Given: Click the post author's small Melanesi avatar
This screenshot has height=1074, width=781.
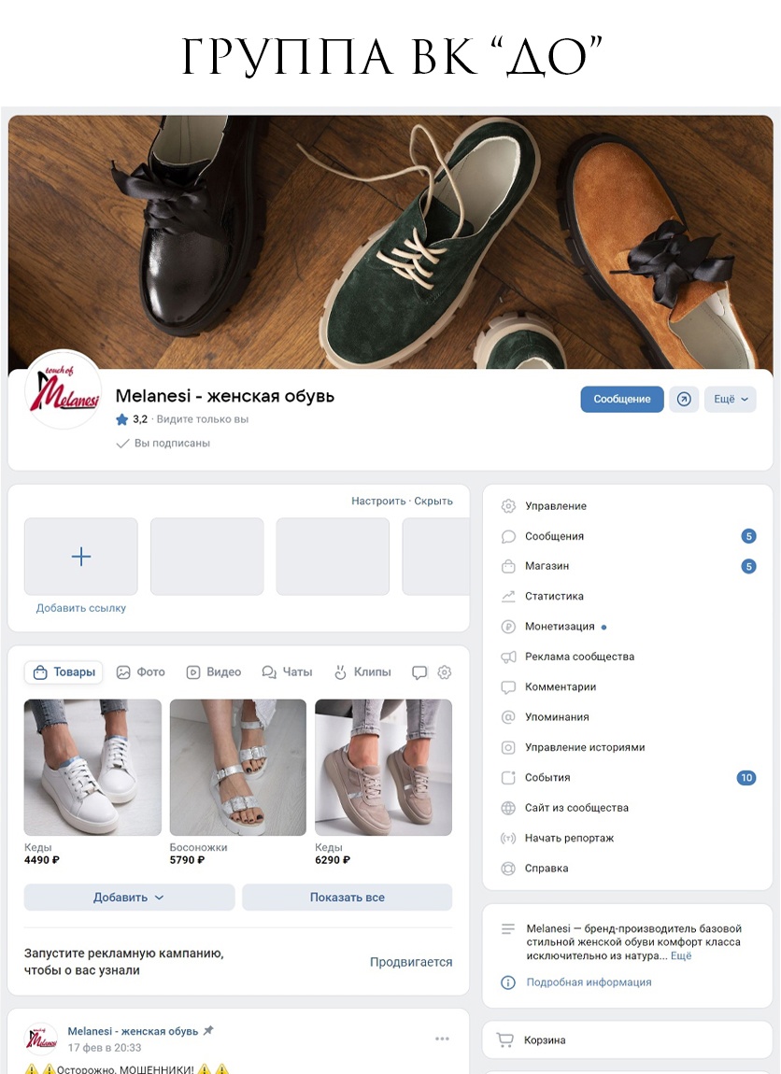Looking at the screenshot, I should 41,1039.
